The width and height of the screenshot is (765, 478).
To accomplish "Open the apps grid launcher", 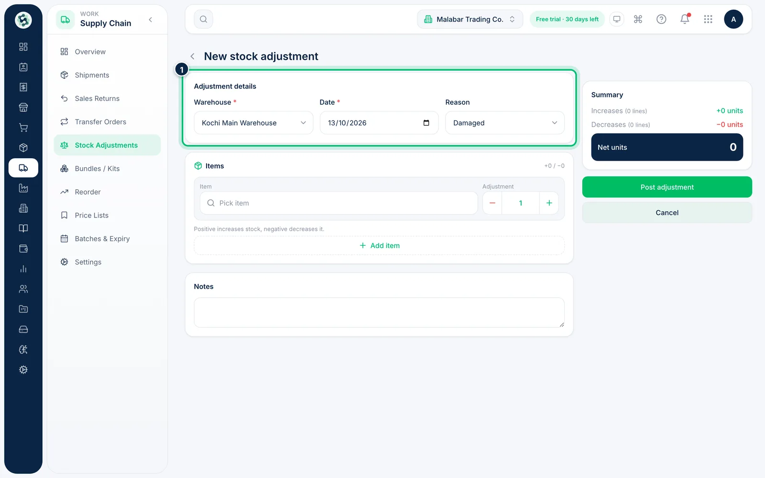I will [x=708, y=19].
